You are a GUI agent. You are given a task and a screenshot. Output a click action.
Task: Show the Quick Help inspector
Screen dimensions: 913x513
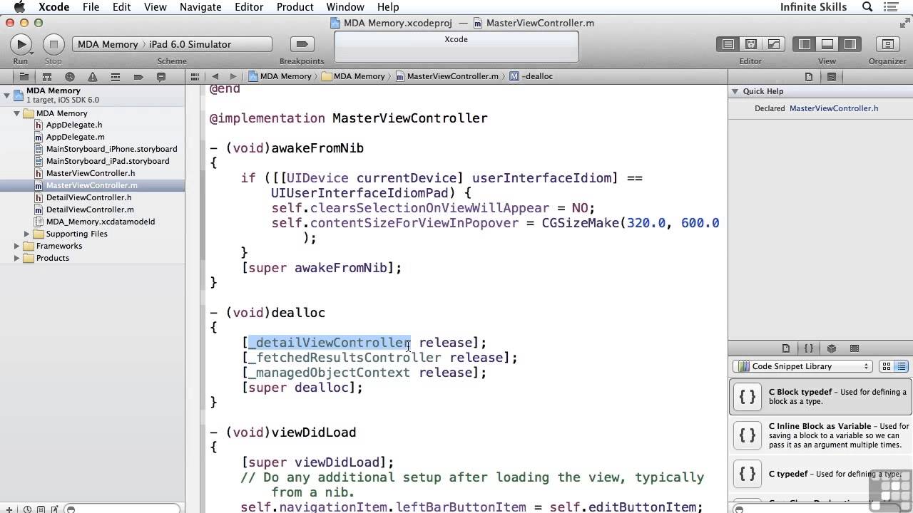[832, 76]
